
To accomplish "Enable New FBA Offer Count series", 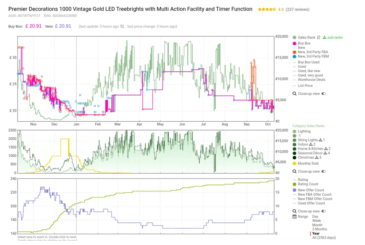I will (312, 194).
